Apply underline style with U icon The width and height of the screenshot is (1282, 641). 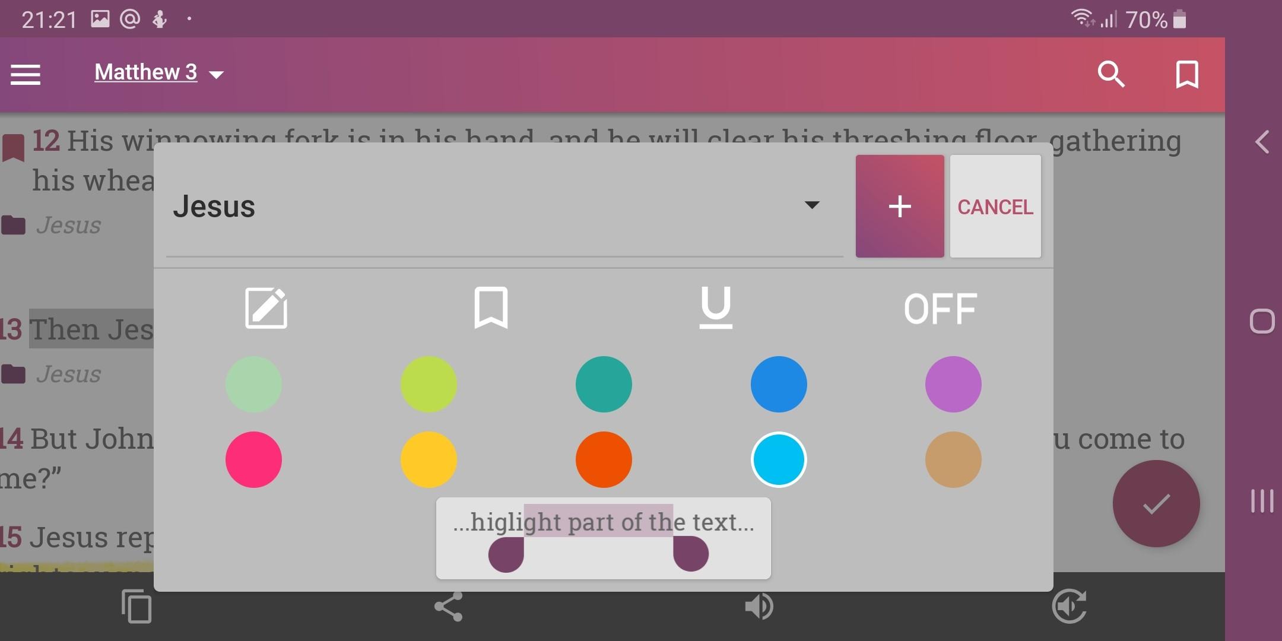coord(716,308)
